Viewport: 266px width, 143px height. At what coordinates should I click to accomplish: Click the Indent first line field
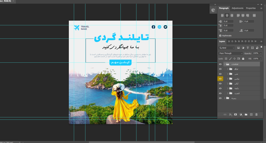click(228, 26)
